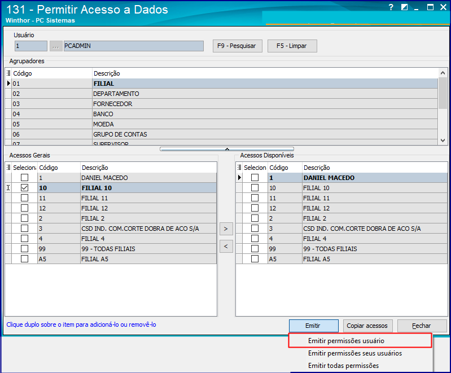Click the PCADMIN user name field
This screenshot has height=373, width=451.
pos(133,46)
